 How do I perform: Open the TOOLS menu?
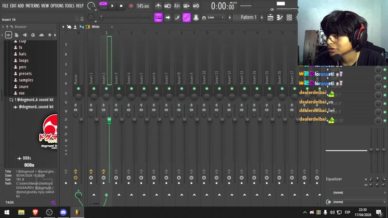[69, 6]
